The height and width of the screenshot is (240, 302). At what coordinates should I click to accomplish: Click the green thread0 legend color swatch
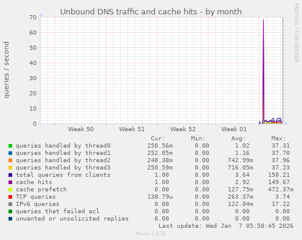[10, 146]
